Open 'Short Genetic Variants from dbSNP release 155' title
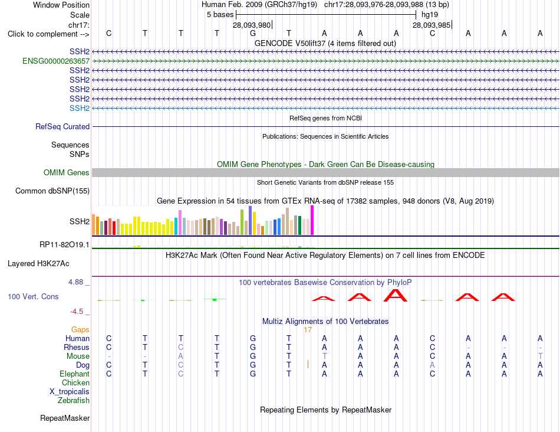560x432 pixels. click(x=325, y=182)
